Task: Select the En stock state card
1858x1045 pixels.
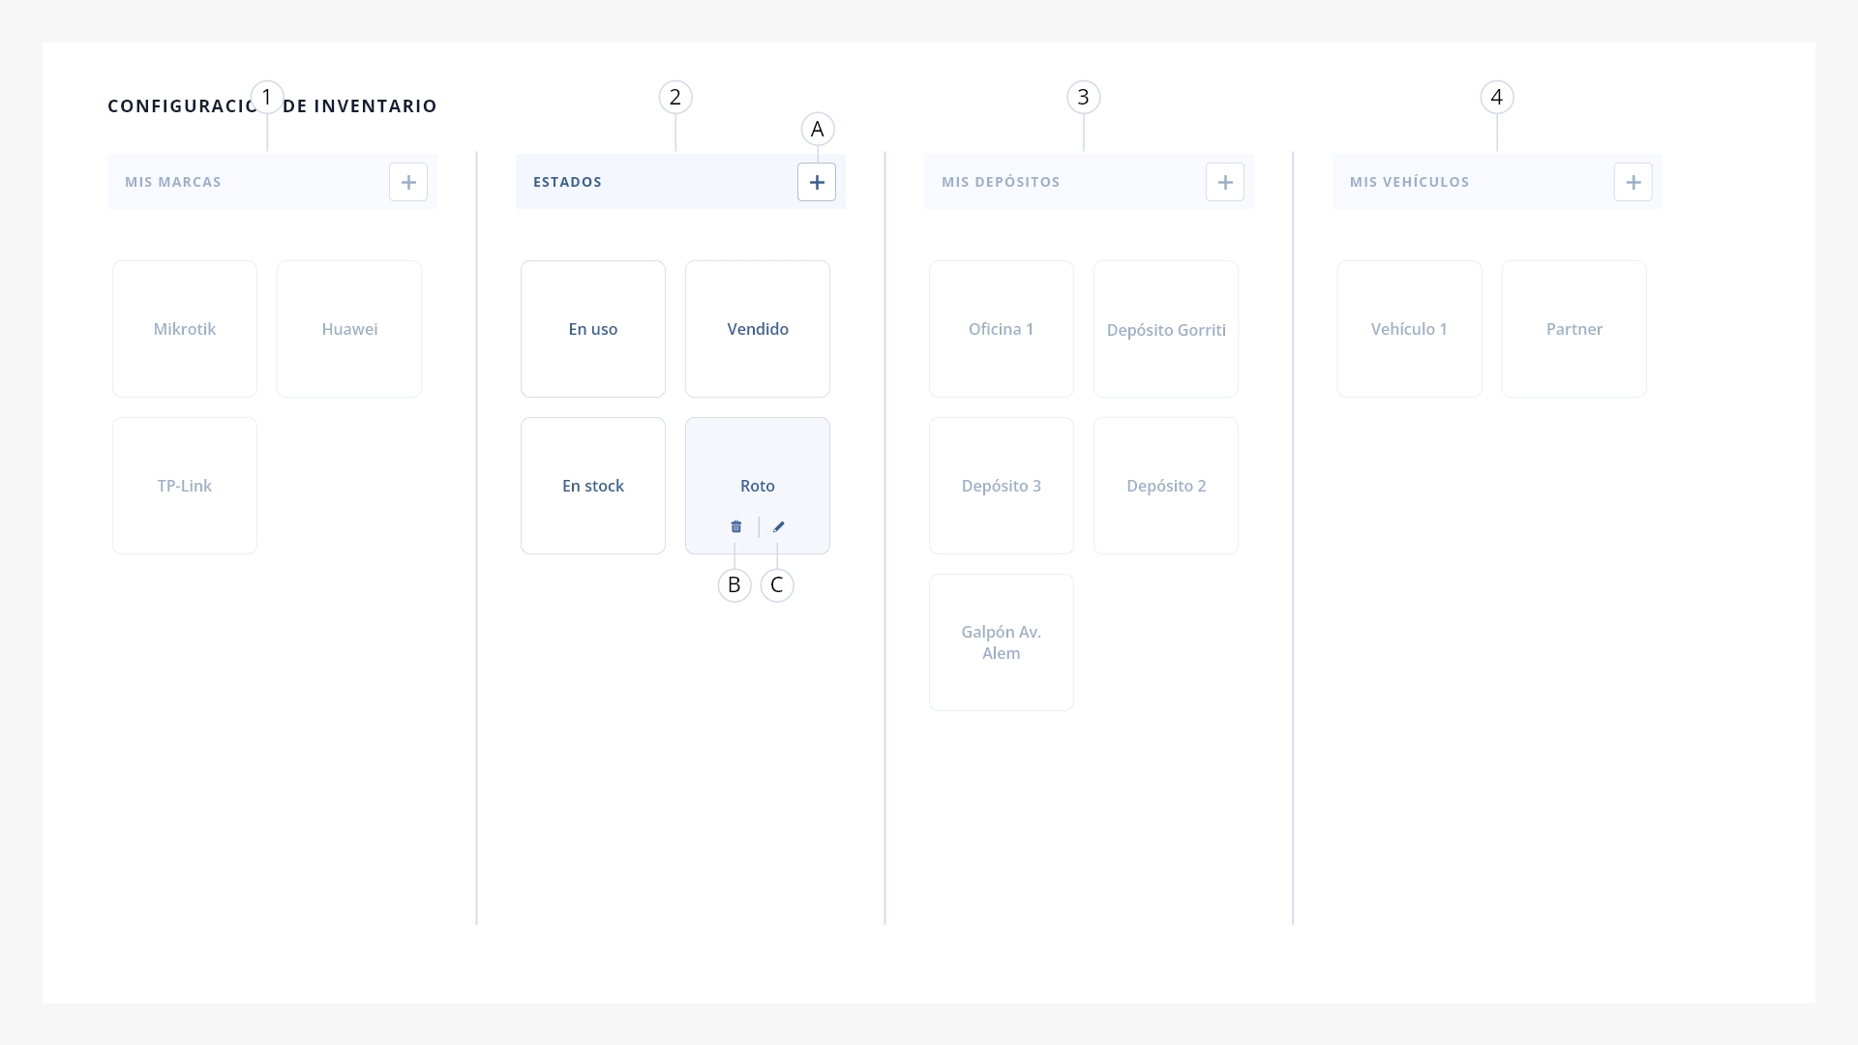Action: 593,486
